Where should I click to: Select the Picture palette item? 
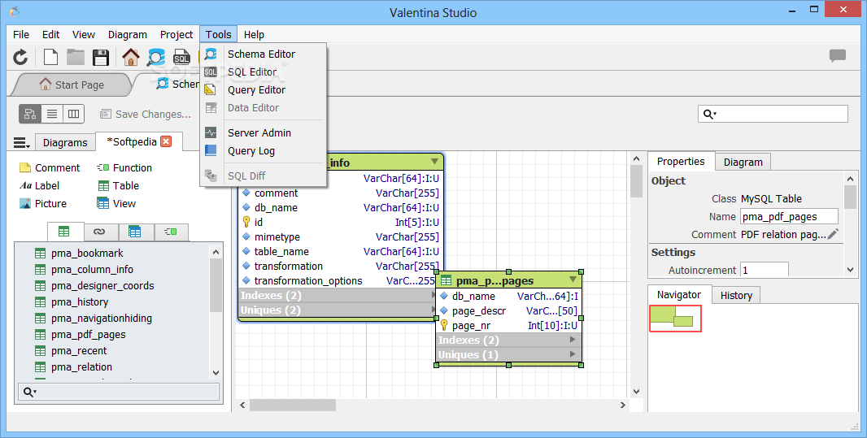point(43,203)
